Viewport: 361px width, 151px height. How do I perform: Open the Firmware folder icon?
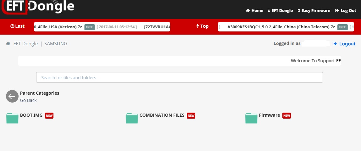(251, 118)
